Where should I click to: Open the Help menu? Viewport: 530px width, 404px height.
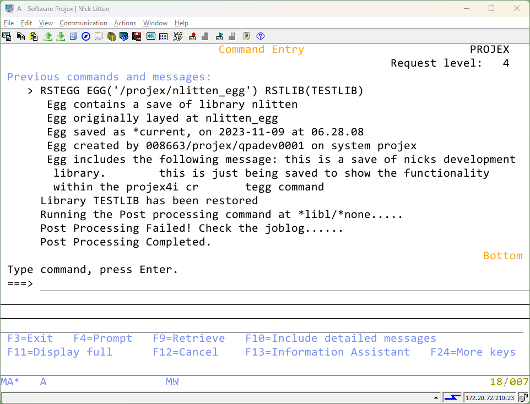[x=181, y=23]
